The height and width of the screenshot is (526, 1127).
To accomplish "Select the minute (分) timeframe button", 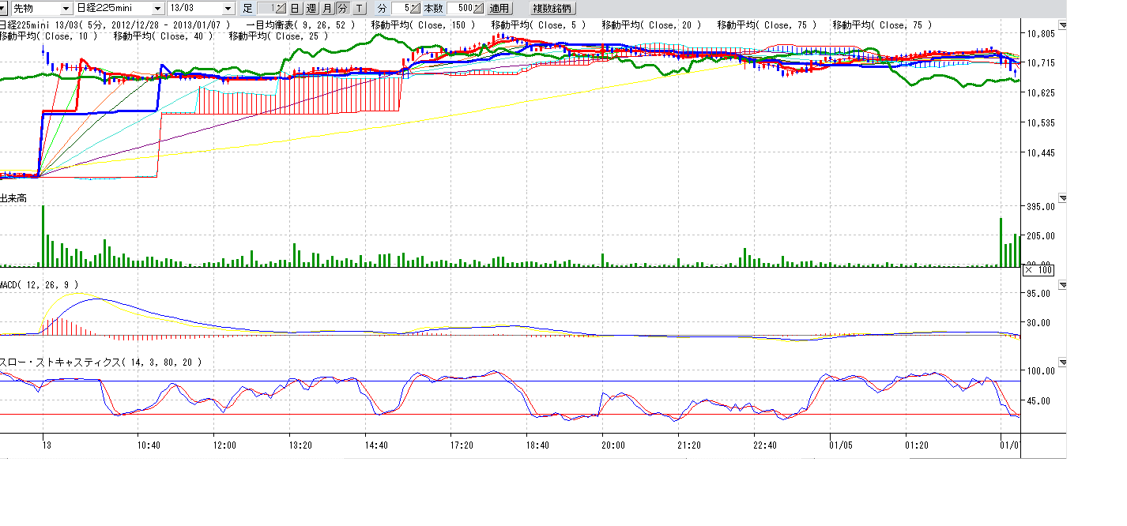I will [341, 8].
